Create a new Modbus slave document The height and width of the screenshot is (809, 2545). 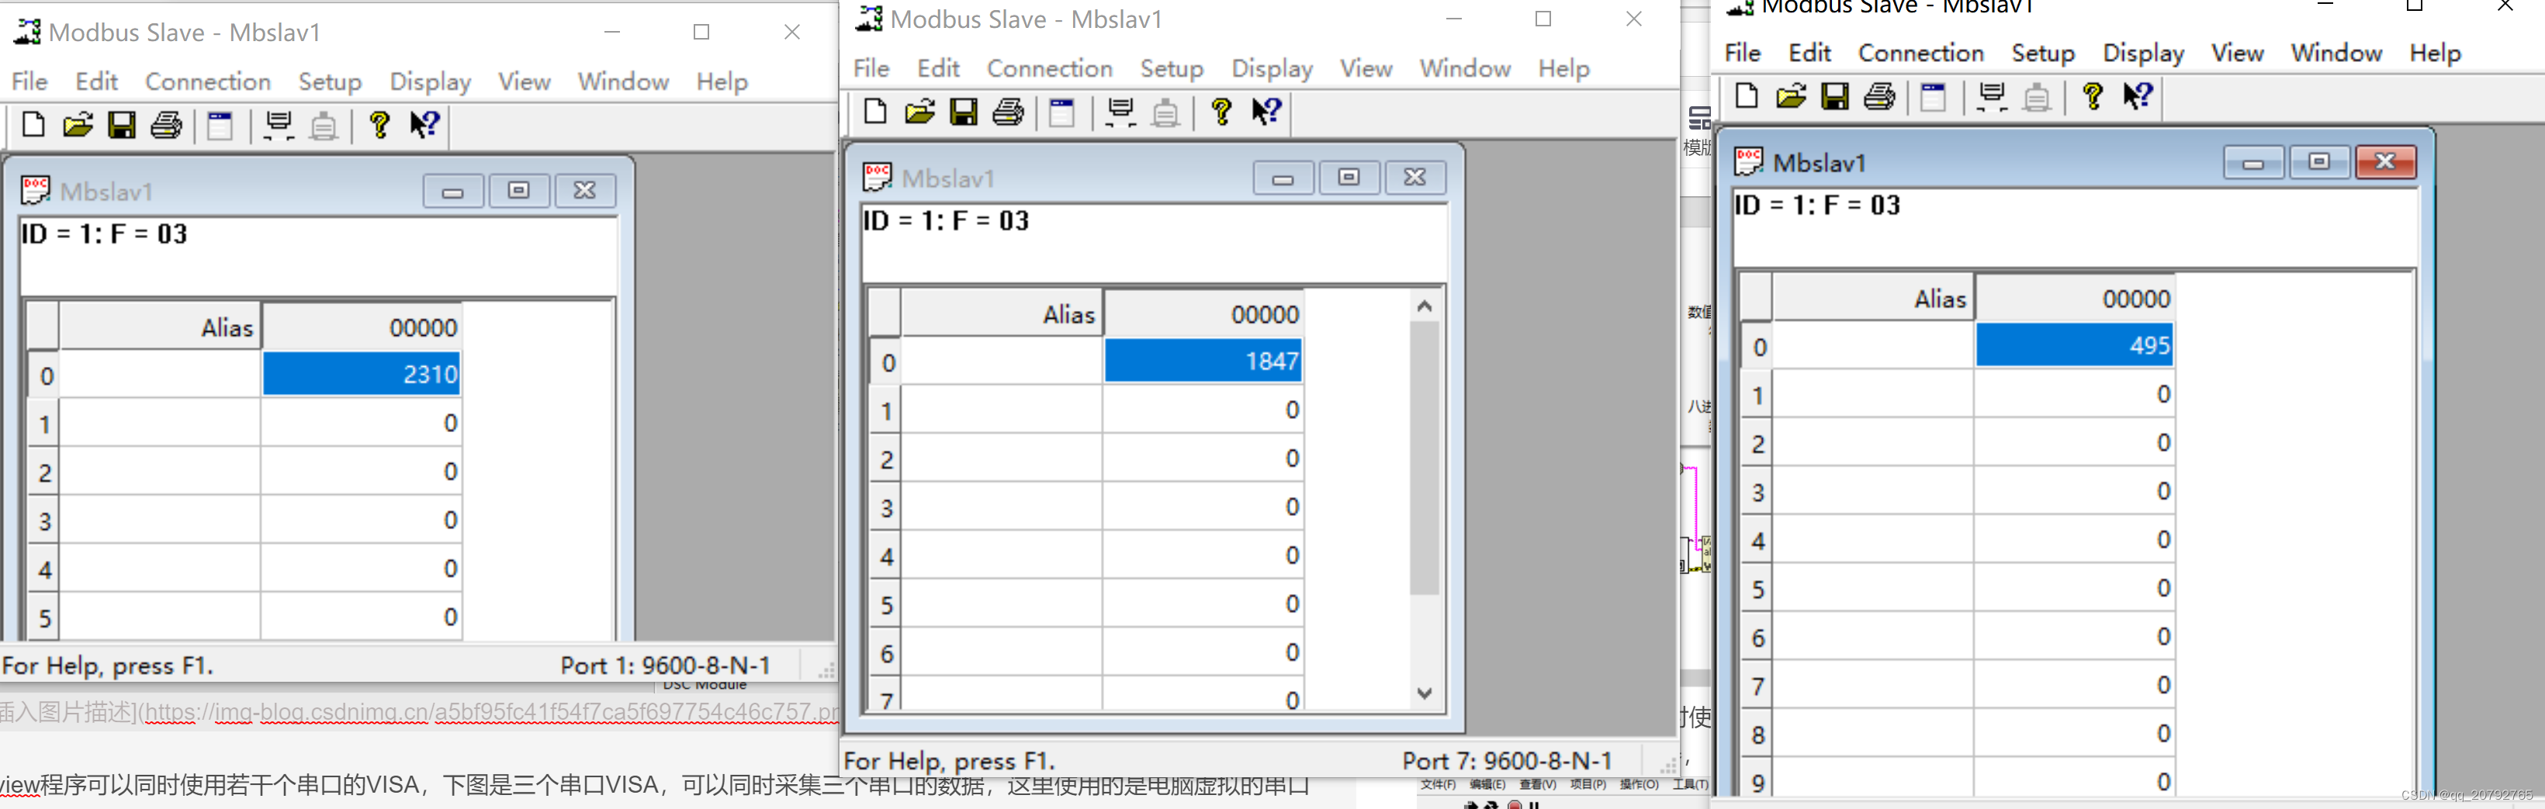point(33,126)
